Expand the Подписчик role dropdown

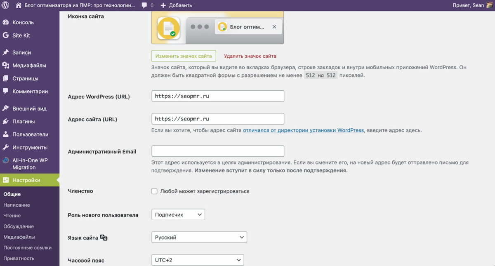click(178, 215)
